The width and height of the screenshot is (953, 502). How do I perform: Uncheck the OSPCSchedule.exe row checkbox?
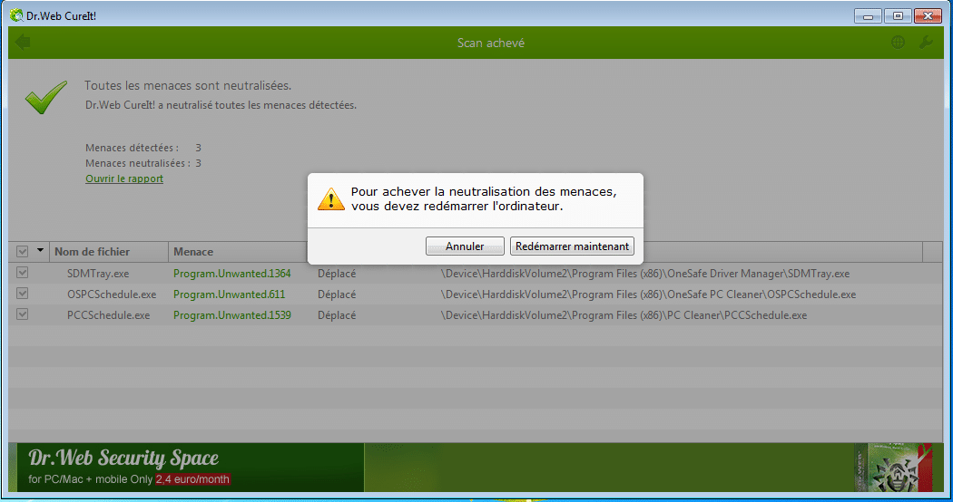coord(23,294)
